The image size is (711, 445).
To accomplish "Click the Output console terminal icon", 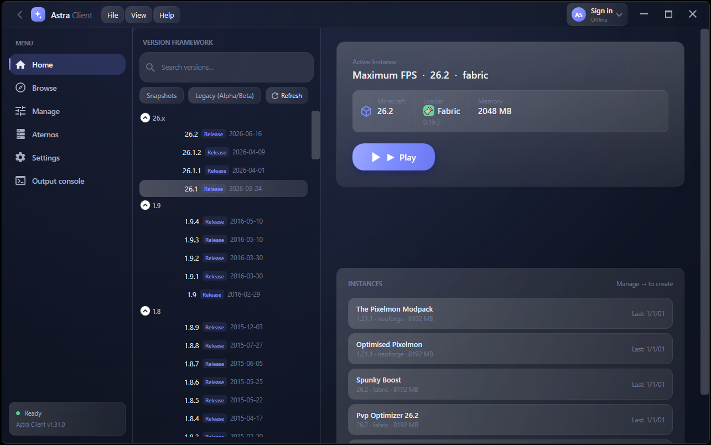I will coord(20,181).
